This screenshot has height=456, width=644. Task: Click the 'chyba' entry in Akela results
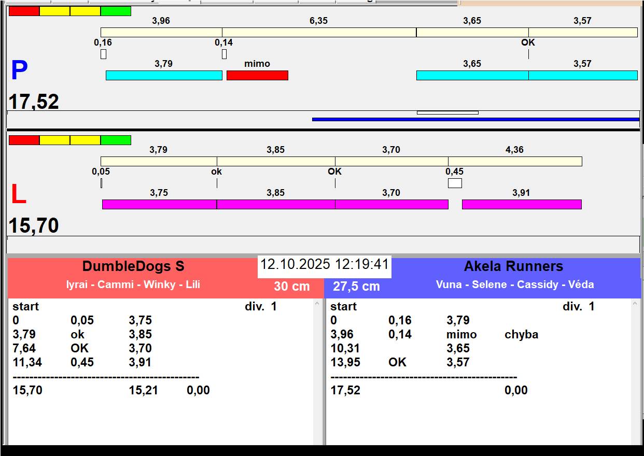[x=521, y=335]
